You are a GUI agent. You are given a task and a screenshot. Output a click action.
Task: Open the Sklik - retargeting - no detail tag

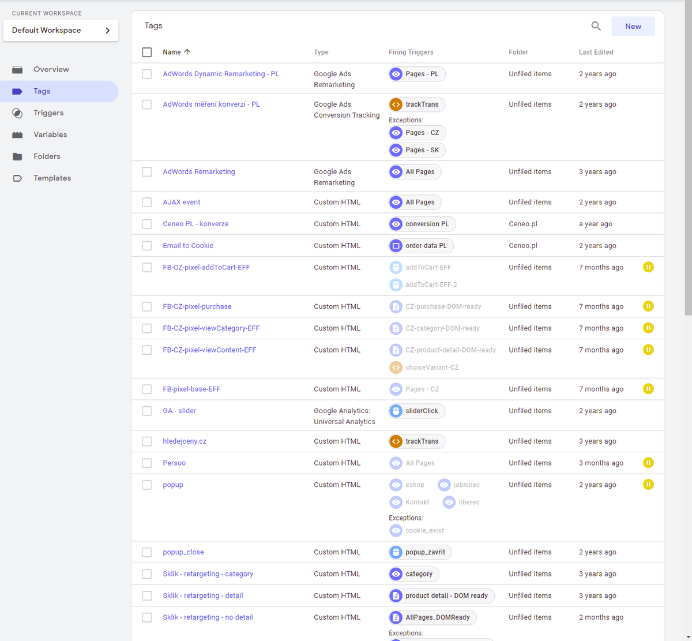click(208, 617)
